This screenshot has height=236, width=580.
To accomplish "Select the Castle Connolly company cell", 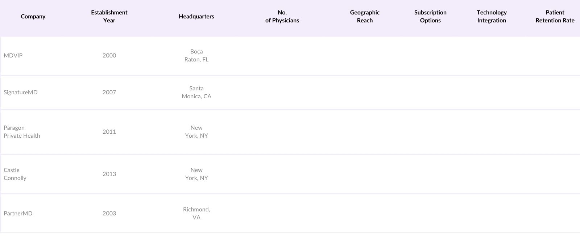I will (15, 174).
